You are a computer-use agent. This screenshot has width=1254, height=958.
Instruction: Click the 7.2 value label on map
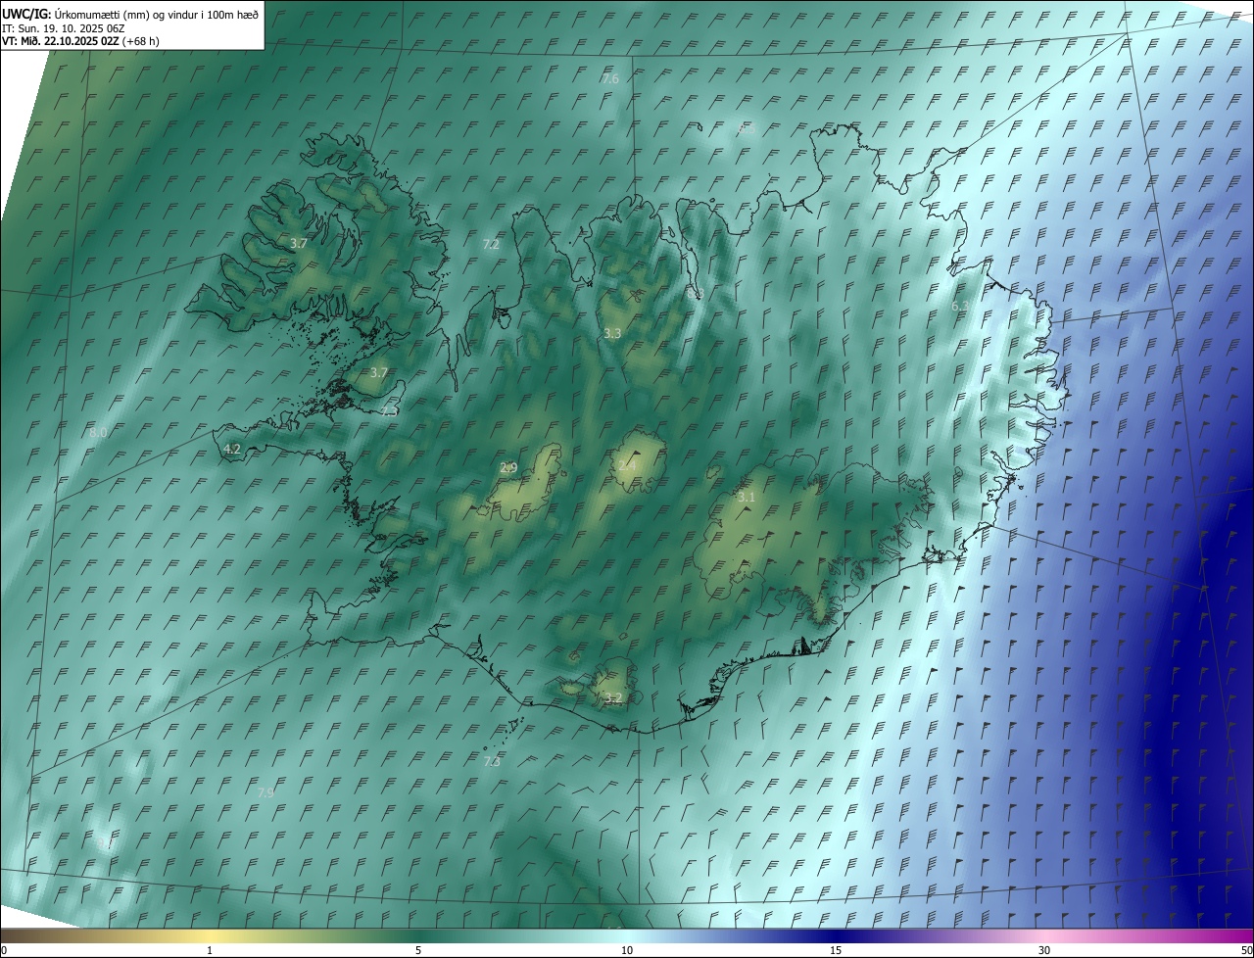[x=491, y=244]
